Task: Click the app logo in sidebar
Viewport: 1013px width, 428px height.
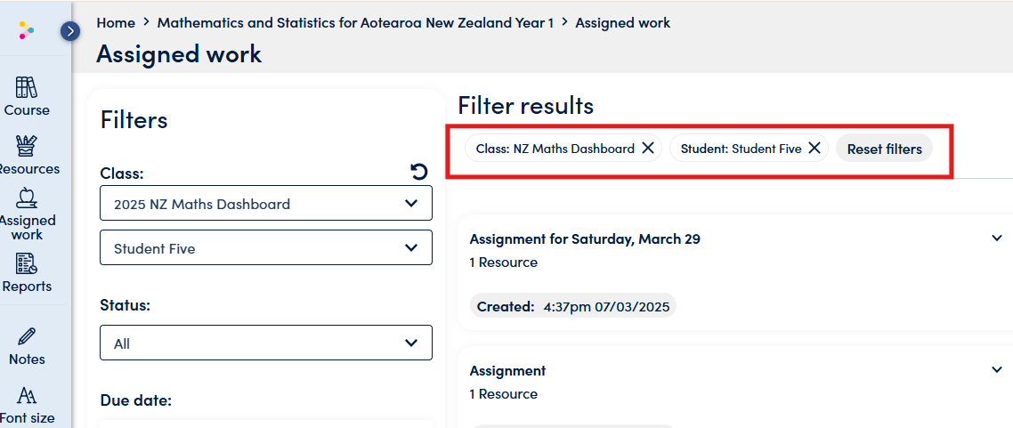Action: tap(27, 29)
